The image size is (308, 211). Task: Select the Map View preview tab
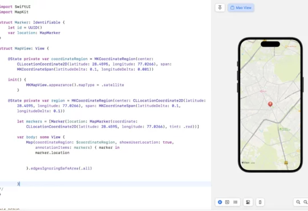click(241, 7)
